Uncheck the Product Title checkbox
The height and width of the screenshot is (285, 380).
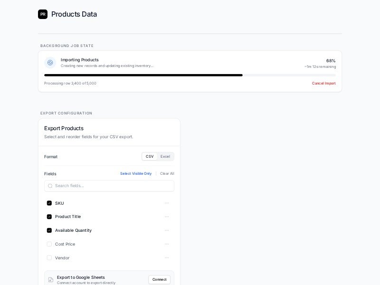[x=49, y=217]
